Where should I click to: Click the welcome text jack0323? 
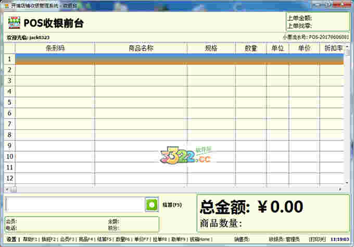point(28,38)
